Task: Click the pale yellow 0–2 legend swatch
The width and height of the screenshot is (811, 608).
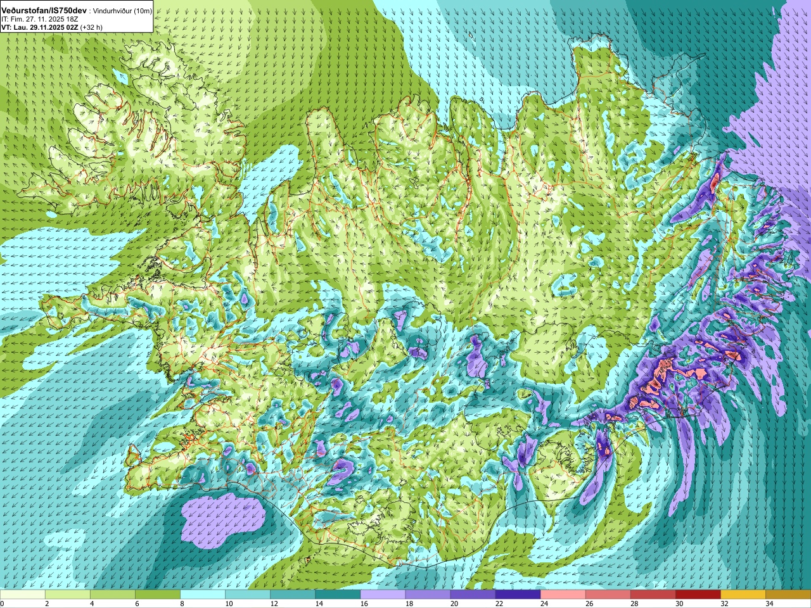Action: tap(23, 595)
